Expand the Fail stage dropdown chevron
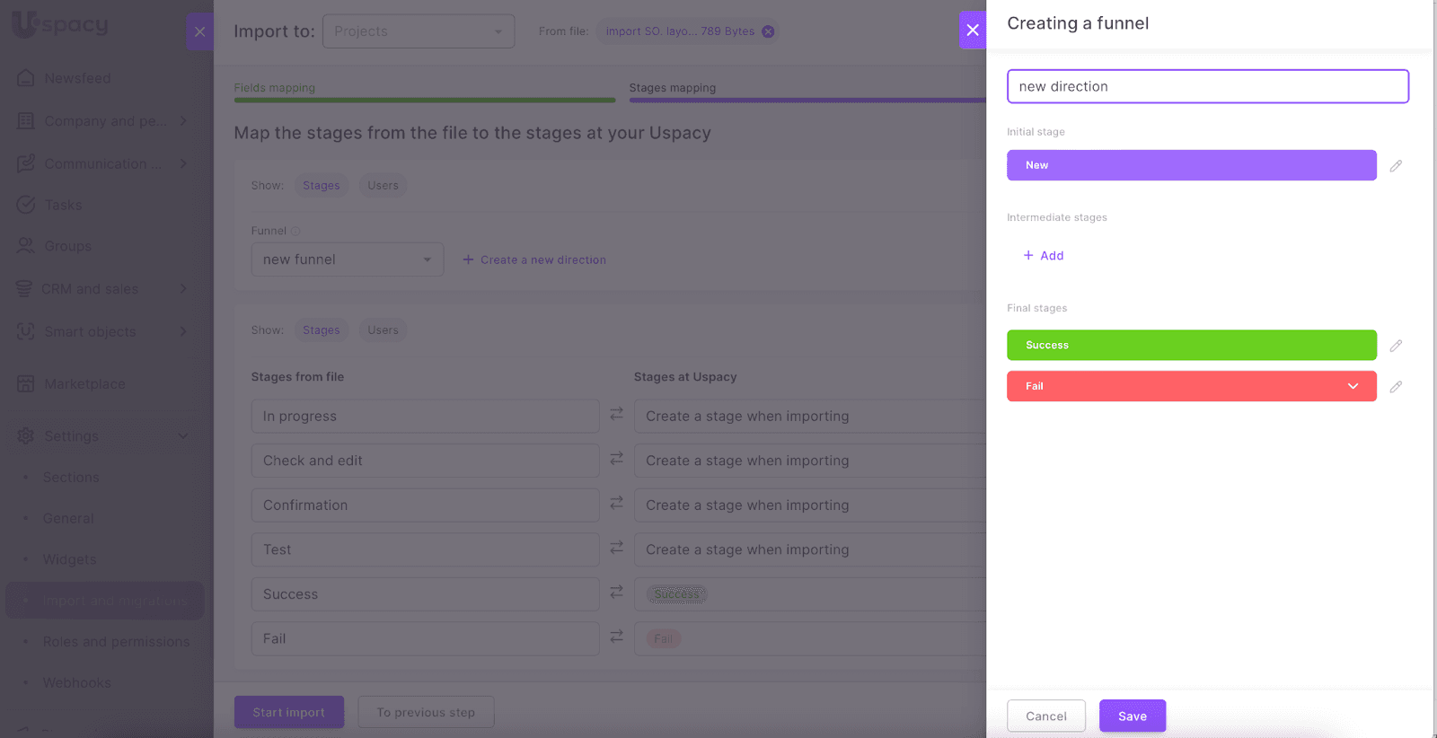The image size is (1437, 738). tap(1353, 386)
